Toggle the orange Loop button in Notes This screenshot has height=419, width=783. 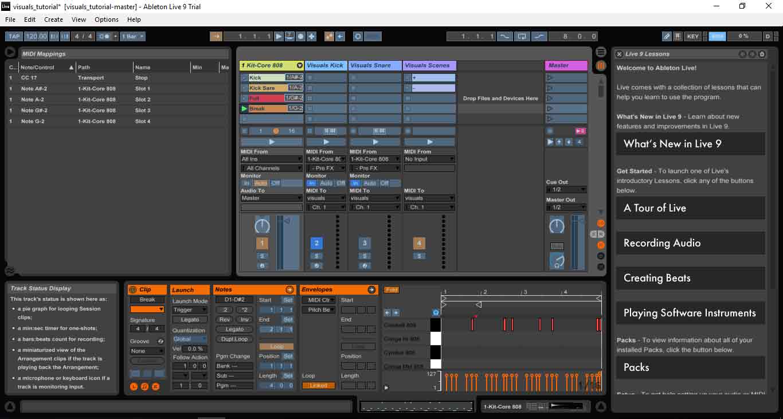(276, 347)
